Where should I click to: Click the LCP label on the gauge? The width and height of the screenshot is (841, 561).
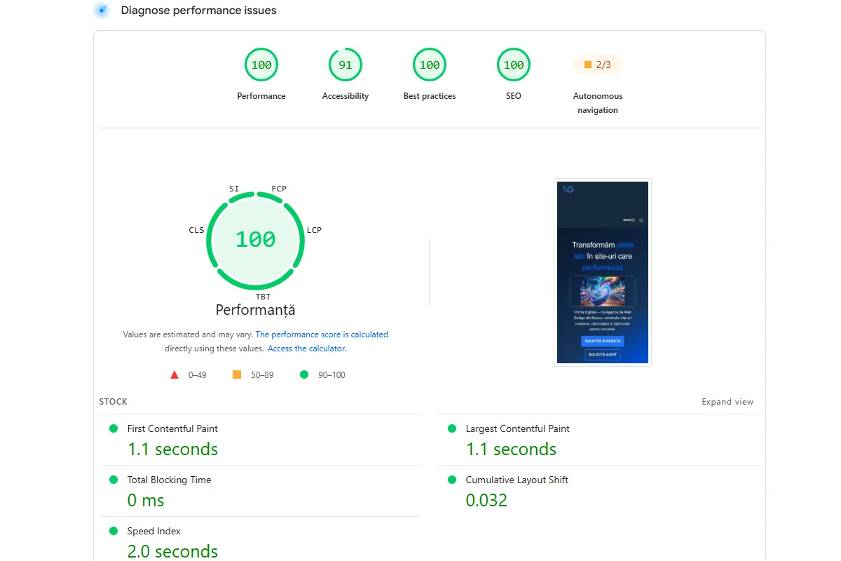pyautogui.click(x=314, y=230)
